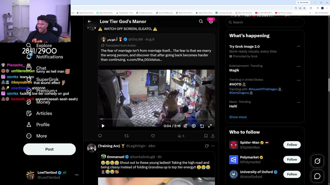Open browser extensions puzzle icon
Viewport: 330px width, 185px height.
coord(311,8)
